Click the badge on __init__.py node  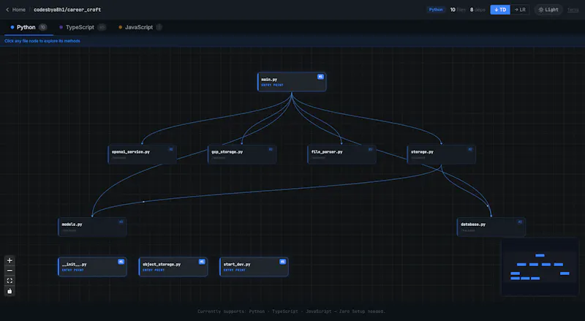coord(121,262)
